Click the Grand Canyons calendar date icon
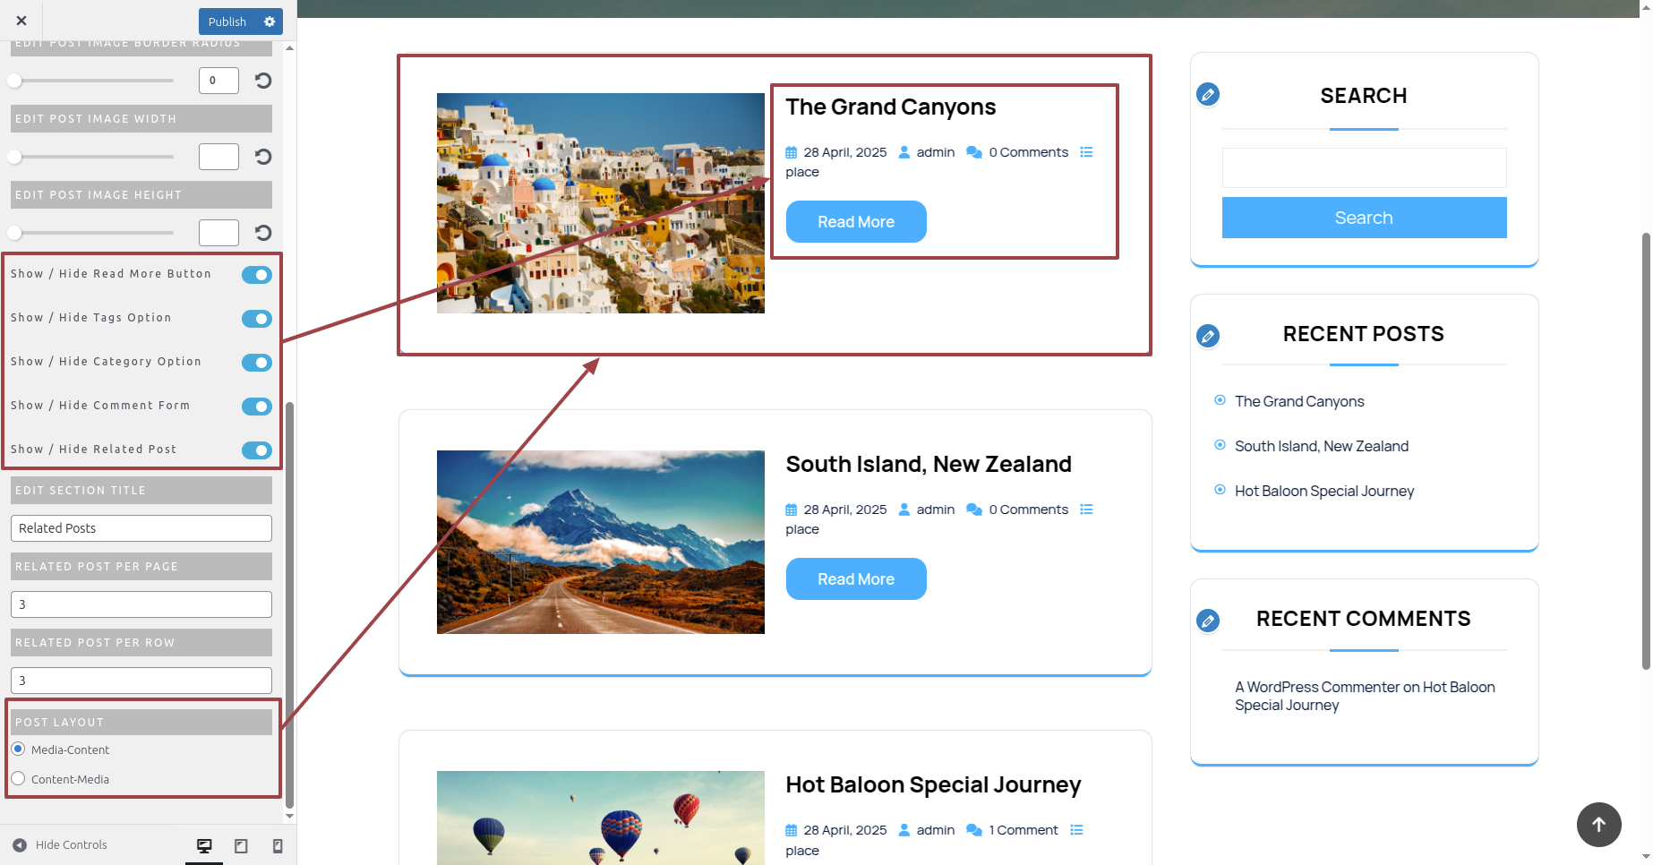Image resolution: width=1653 pixels, height=865 pixels. (x=791, y=152)
